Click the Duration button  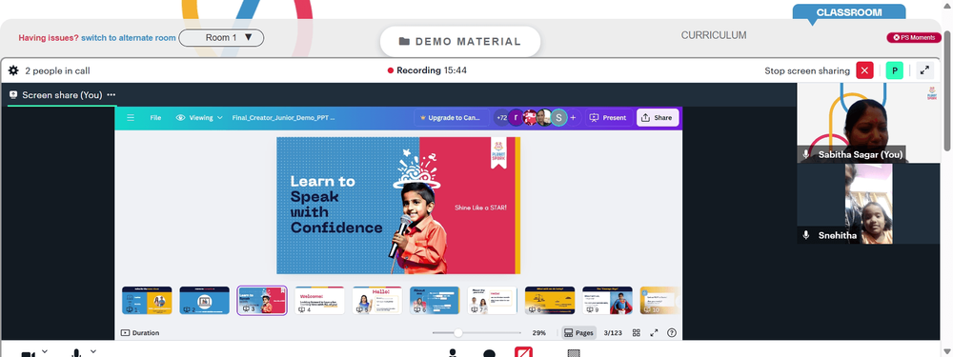pyautogui.click(x=140, y=332)
